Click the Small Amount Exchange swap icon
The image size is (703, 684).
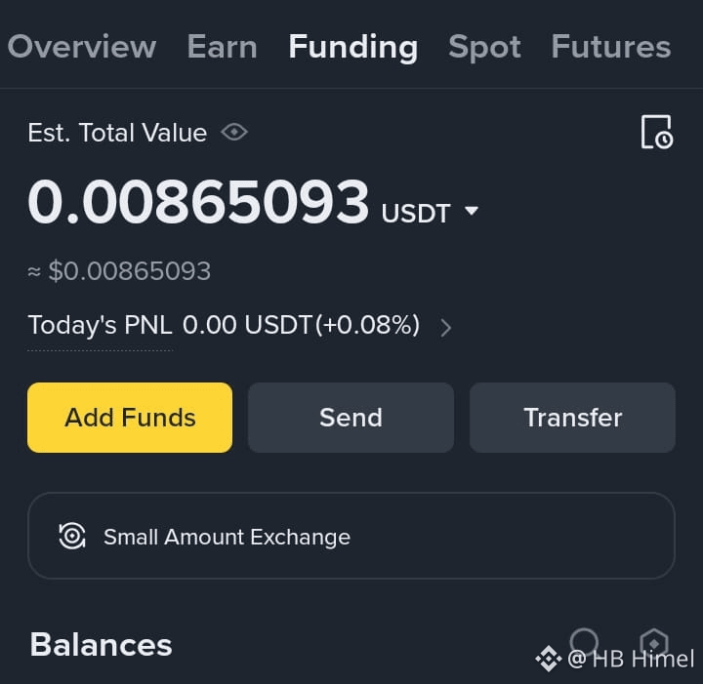tap(72, 536)
